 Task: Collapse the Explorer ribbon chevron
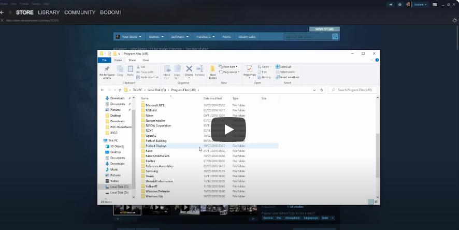pos(372,60)
